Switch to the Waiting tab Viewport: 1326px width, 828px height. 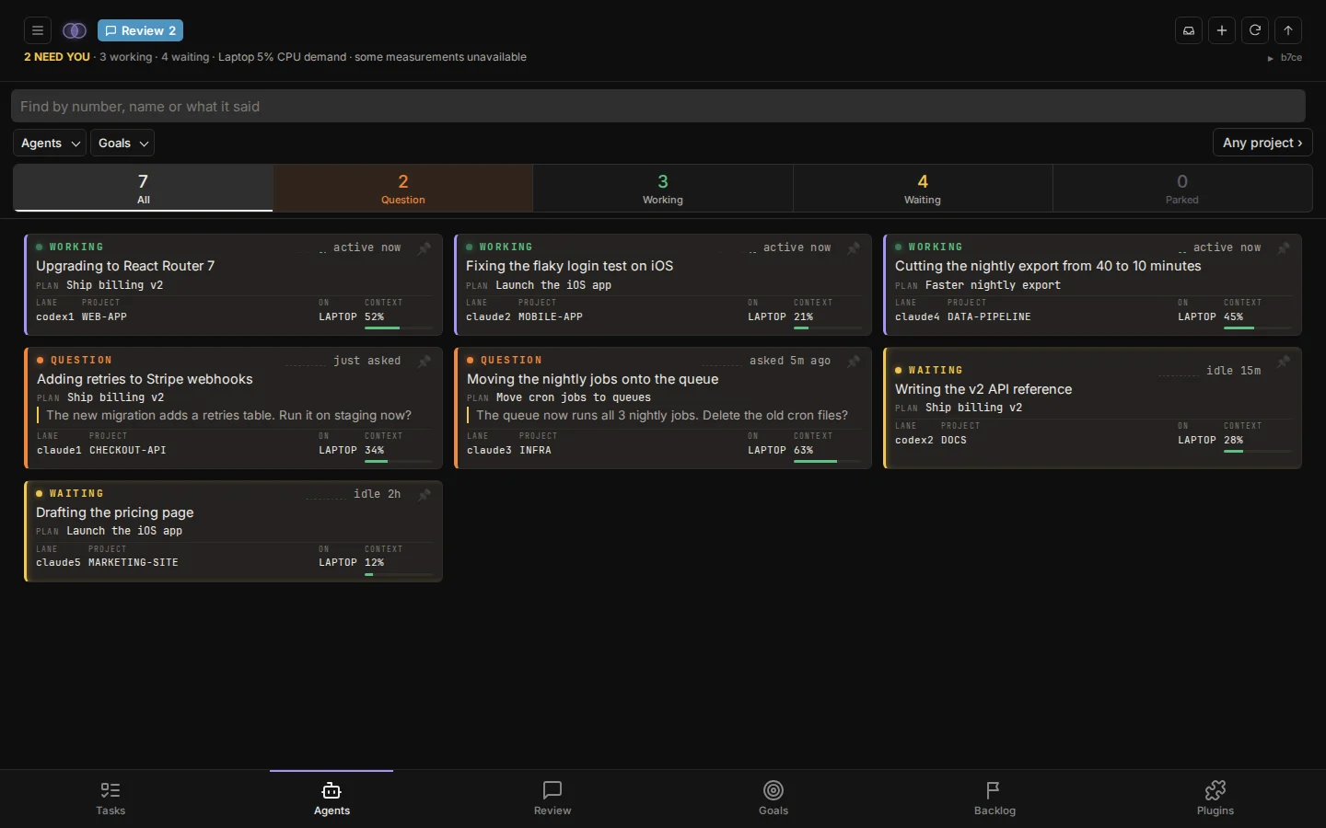tap(923, 189)
